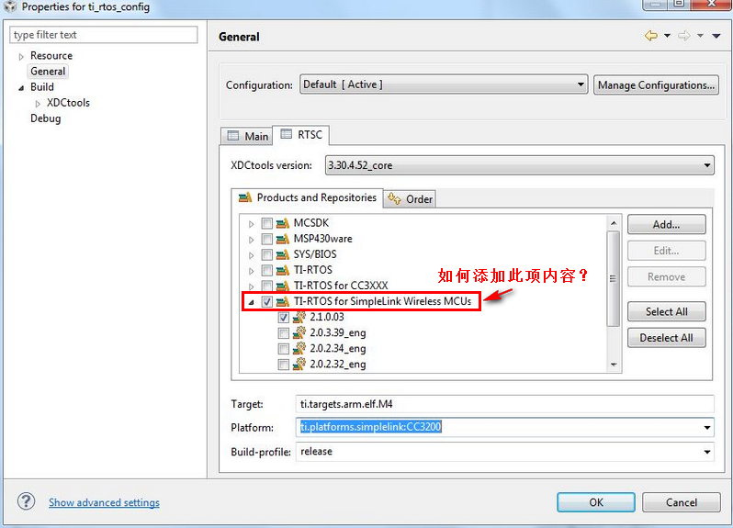Select General in the properties tree
733x528 pixels.
tap(48, 71)
